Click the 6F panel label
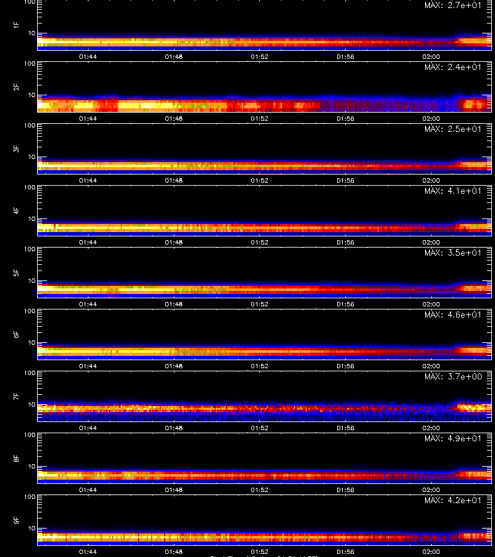495x557 pixels. (x=16, y=335)
